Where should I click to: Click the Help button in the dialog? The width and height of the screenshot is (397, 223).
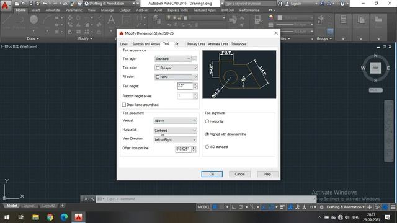267,174
